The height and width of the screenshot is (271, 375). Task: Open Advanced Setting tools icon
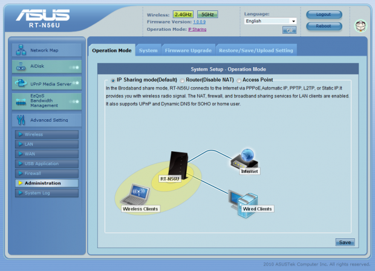tap(21, 120)
